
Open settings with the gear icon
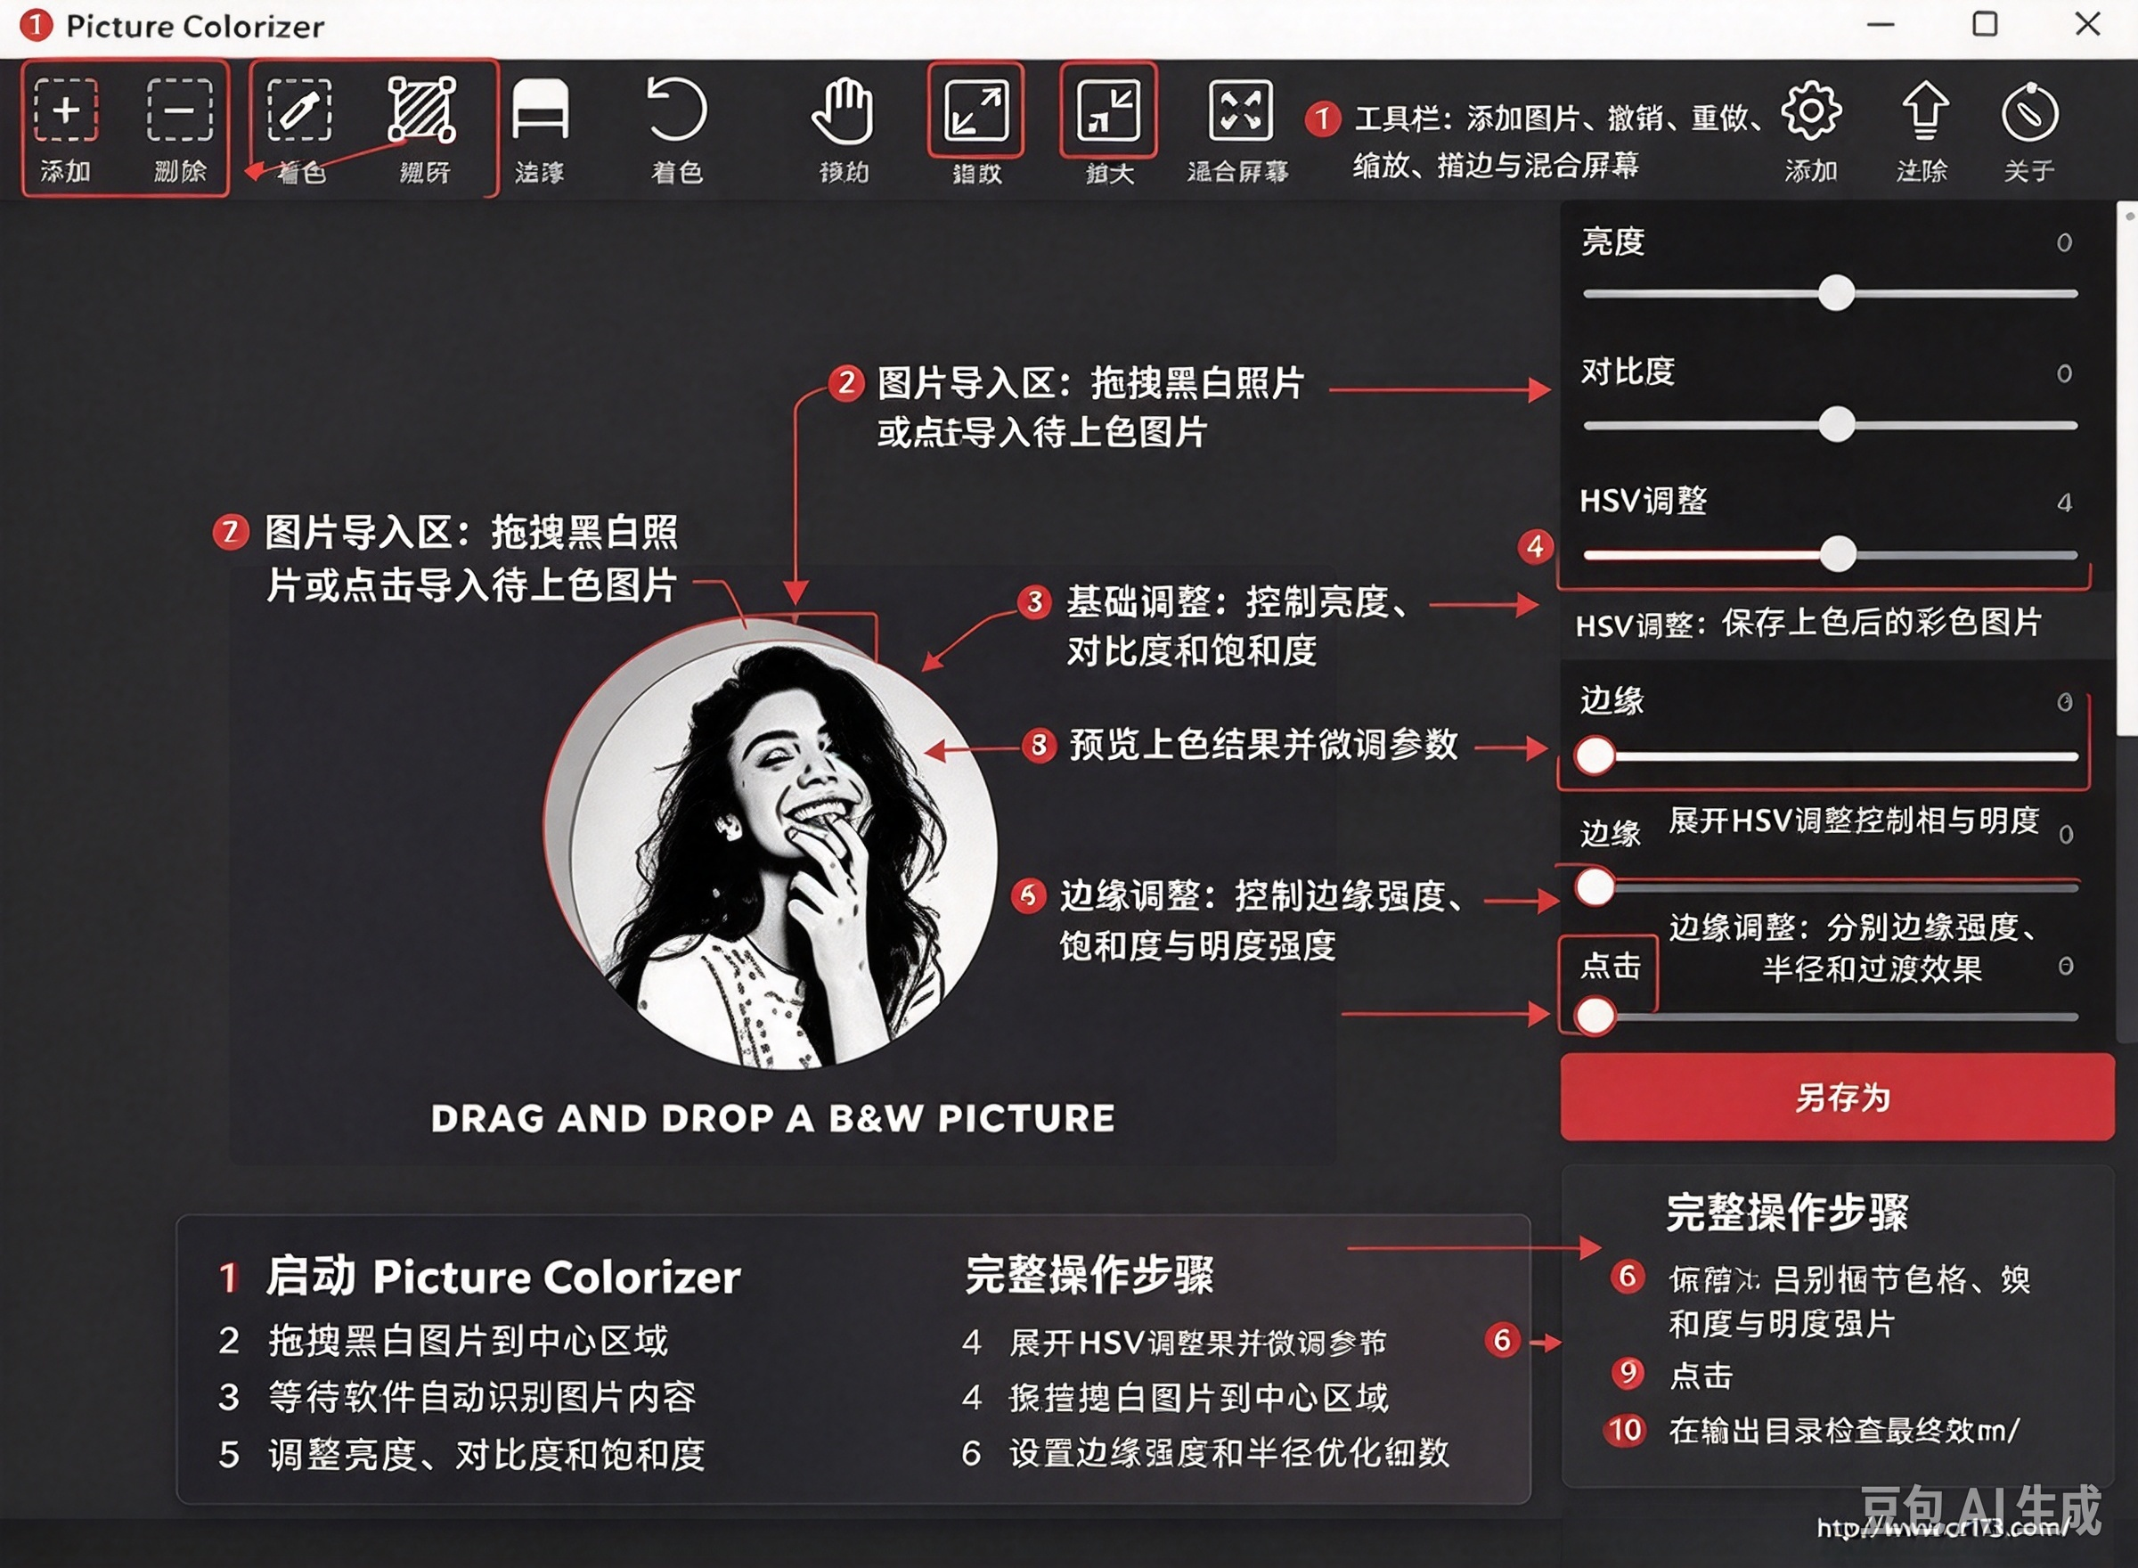coord(1812,111)
